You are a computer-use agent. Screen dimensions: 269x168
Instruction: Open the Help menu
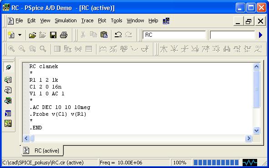(153, 21)
